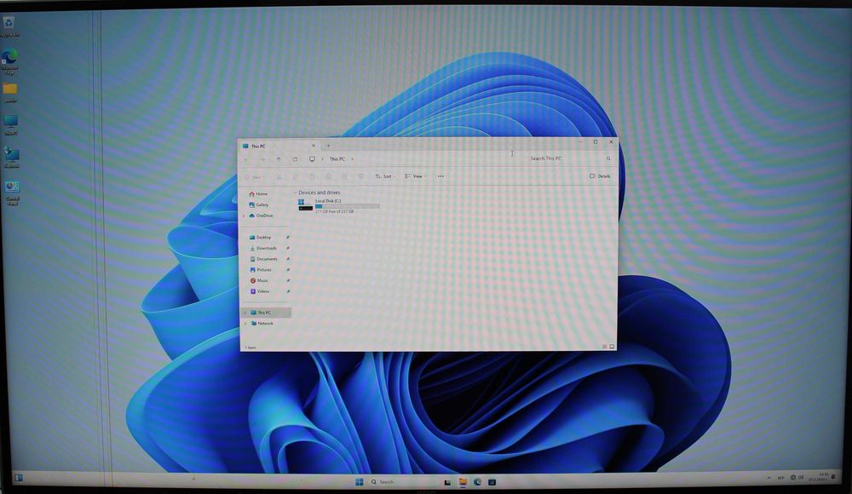Open the See more three-dots menu

click(440, 176)
